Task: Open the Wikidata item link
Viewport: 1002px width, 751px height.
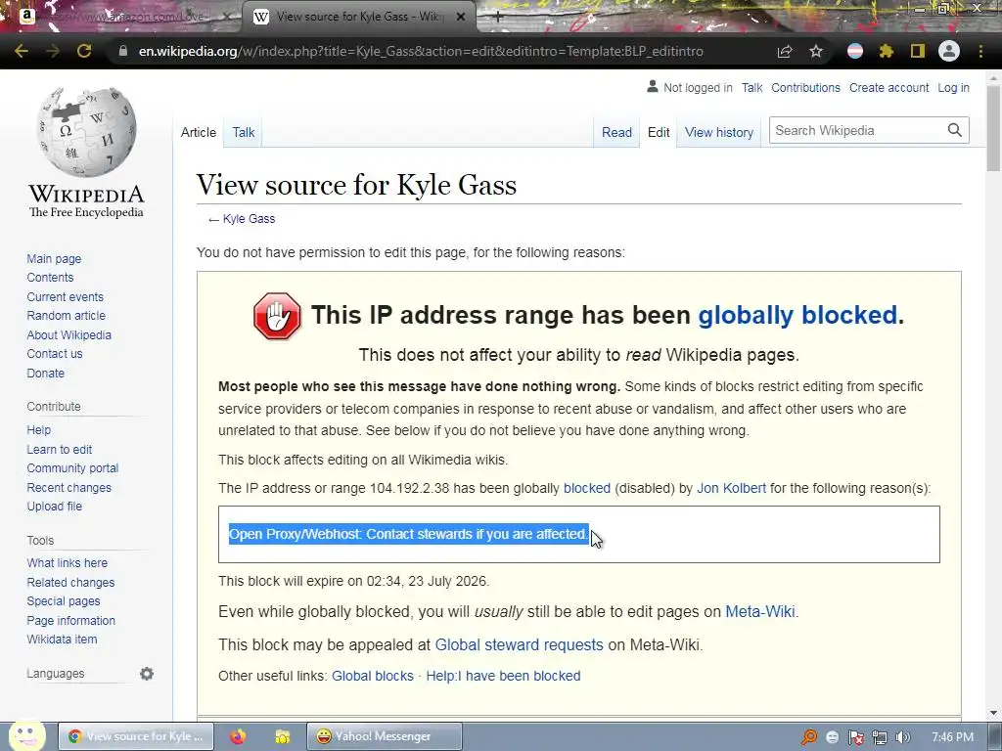Action: coord(62,639)
